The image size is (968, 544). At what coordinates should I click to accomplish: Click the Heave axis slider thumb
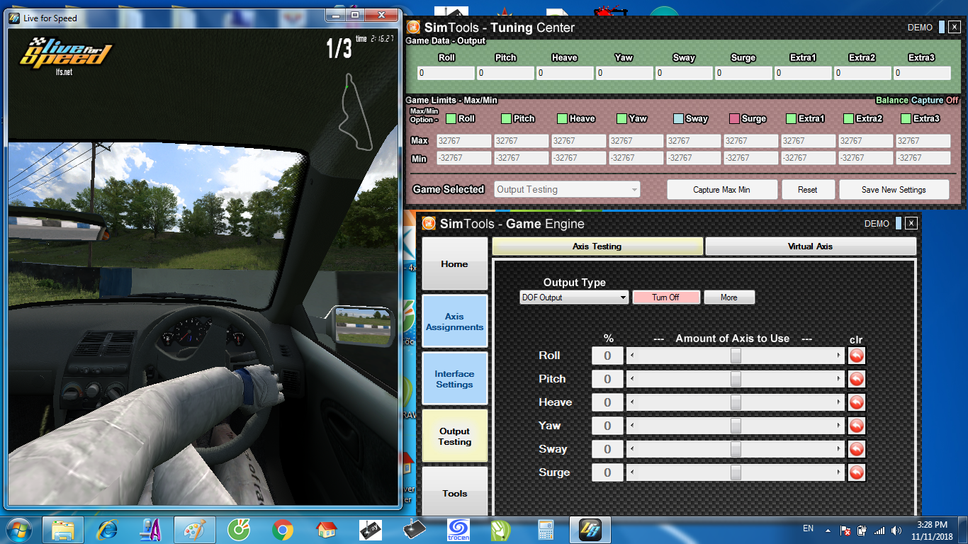pos(736,402)
